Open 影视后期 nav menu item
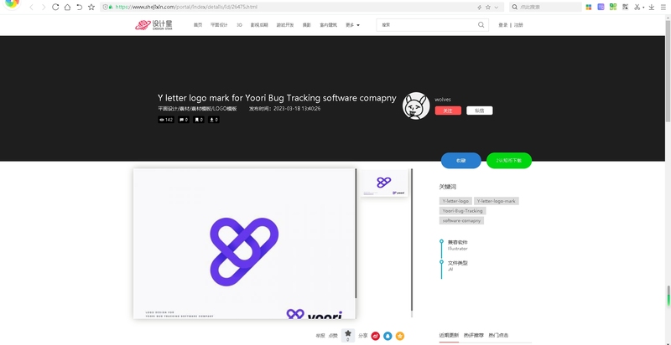The height and width of the screenshot is (345, 671). click(259, 25)
